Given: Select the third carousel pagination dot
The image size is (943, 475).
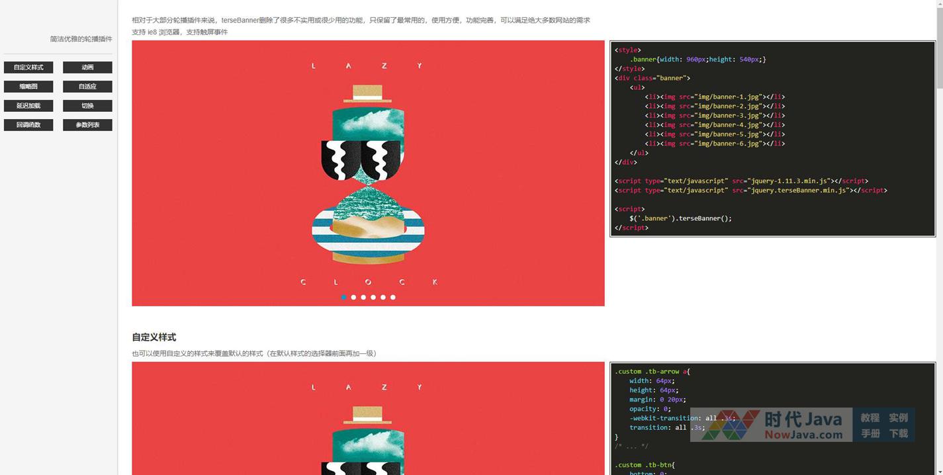Looking at the screenshot, I should [x=363, y=298].
